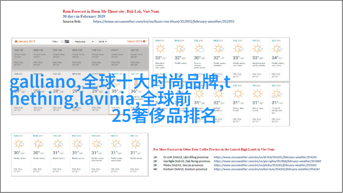Click the 'Di Linh District, Lâm Đồng province' label

click(x=186, y=157)
